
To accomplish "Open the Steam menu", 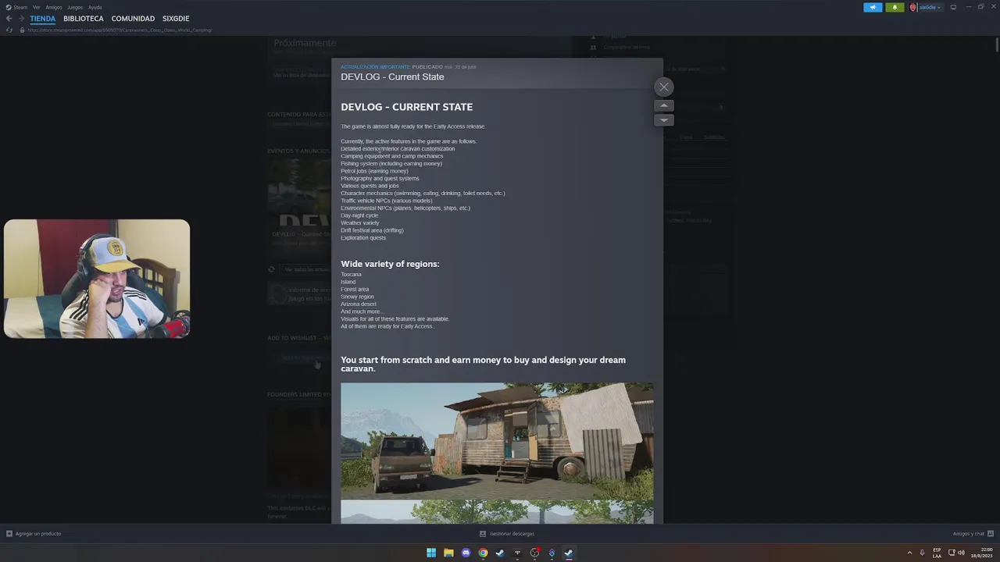I will click(16, 7).
